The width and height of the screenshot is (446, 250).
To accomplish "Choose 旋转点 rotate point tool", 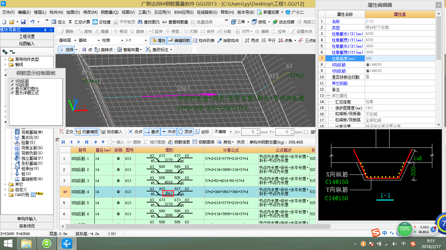I will 104,50.
